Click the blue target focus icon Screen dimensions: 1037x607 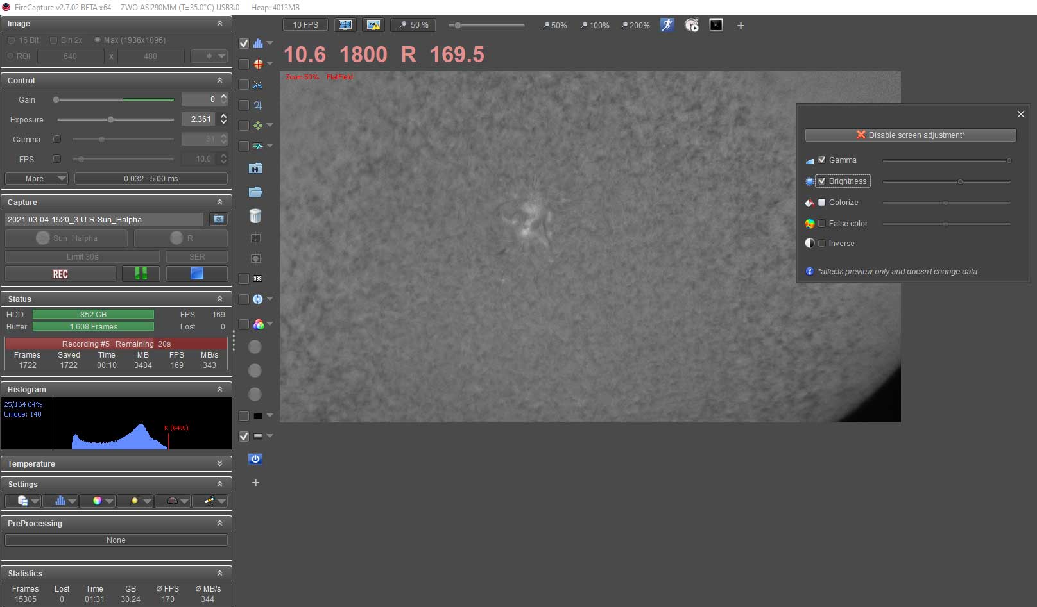coord(258,299)
